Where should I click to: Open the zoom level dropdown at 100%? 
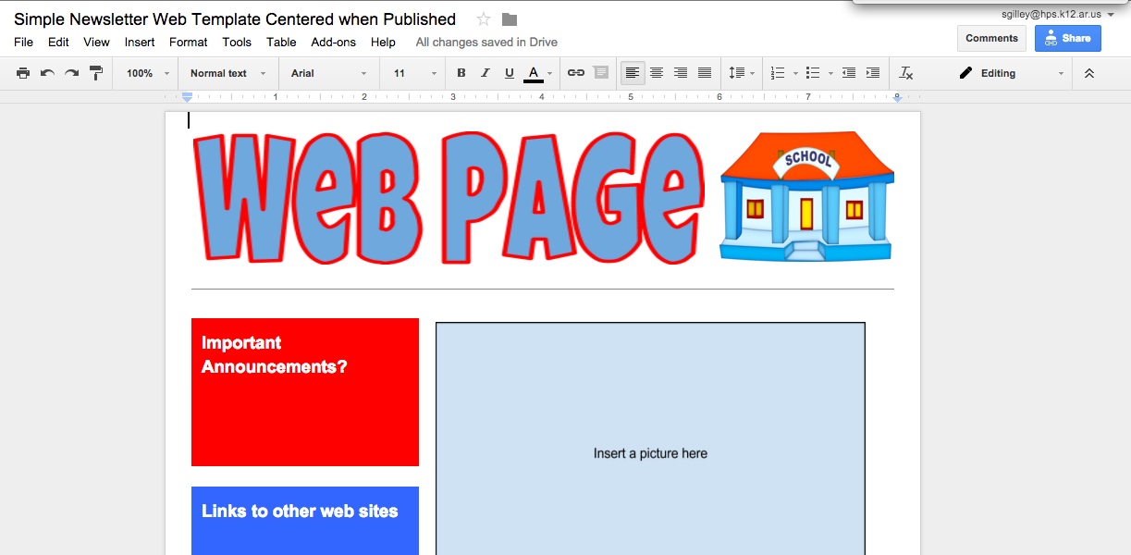click(148, 73)
